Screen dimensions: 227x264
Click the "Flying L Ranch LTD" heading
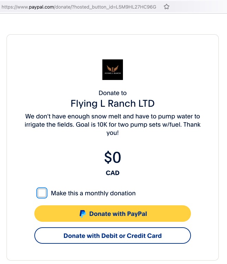coord(113,103)
